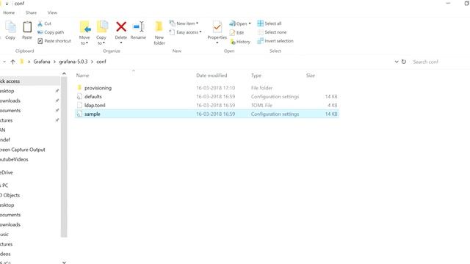Screen dimensions: 470x264
Task: Navigate to grafana-5.0.3 in breadcrumb
Action: click(73, 62)
